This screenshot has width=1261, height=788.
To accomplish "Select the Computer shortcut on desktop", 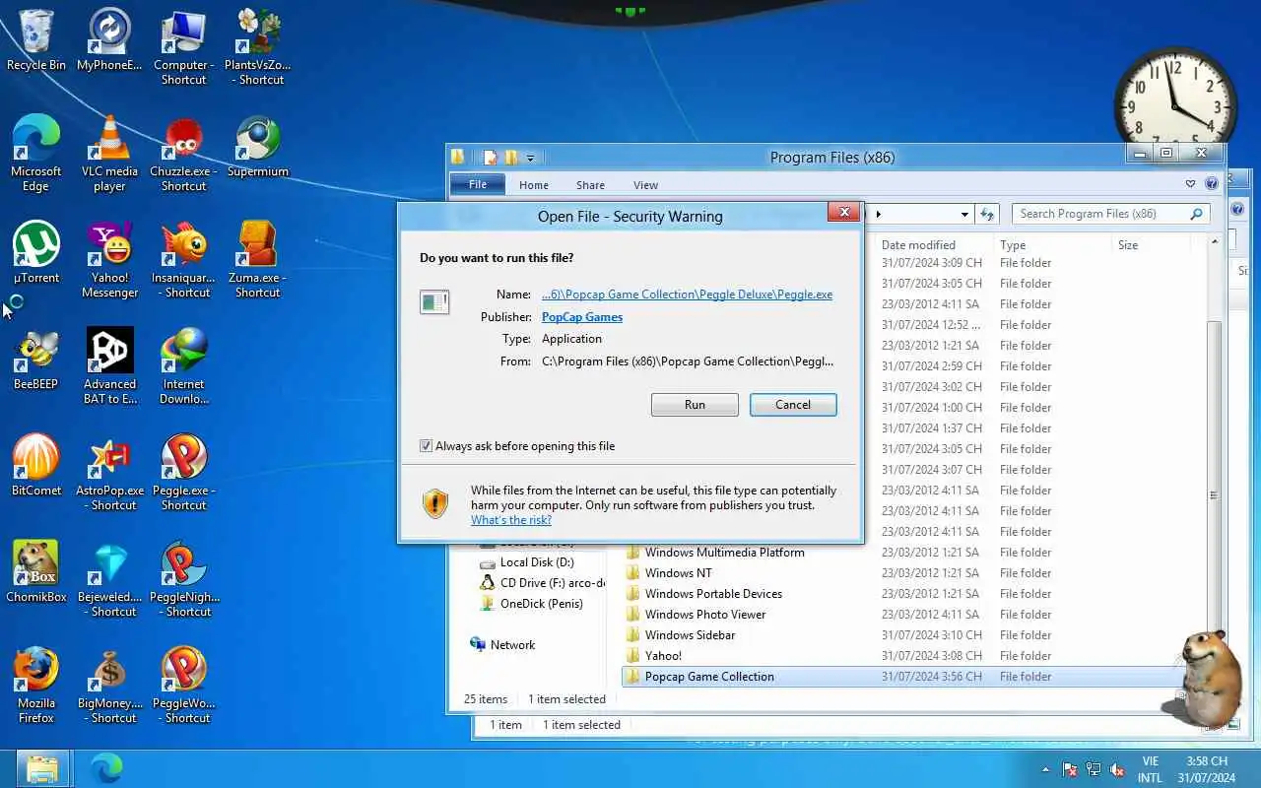I will coord(183,47).
